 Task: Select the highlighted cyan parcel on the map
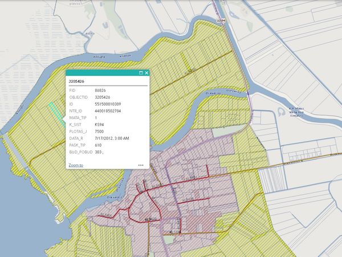coord(55,111)
